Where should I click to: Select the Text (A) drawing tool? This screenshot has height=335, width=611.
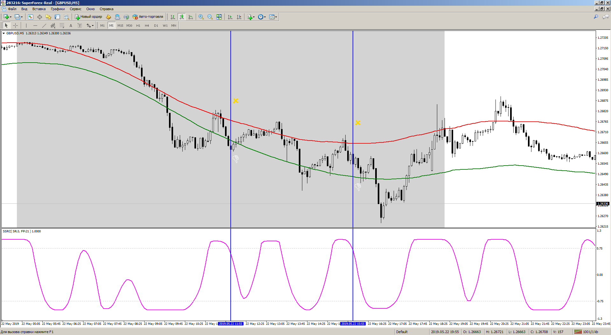71,25
